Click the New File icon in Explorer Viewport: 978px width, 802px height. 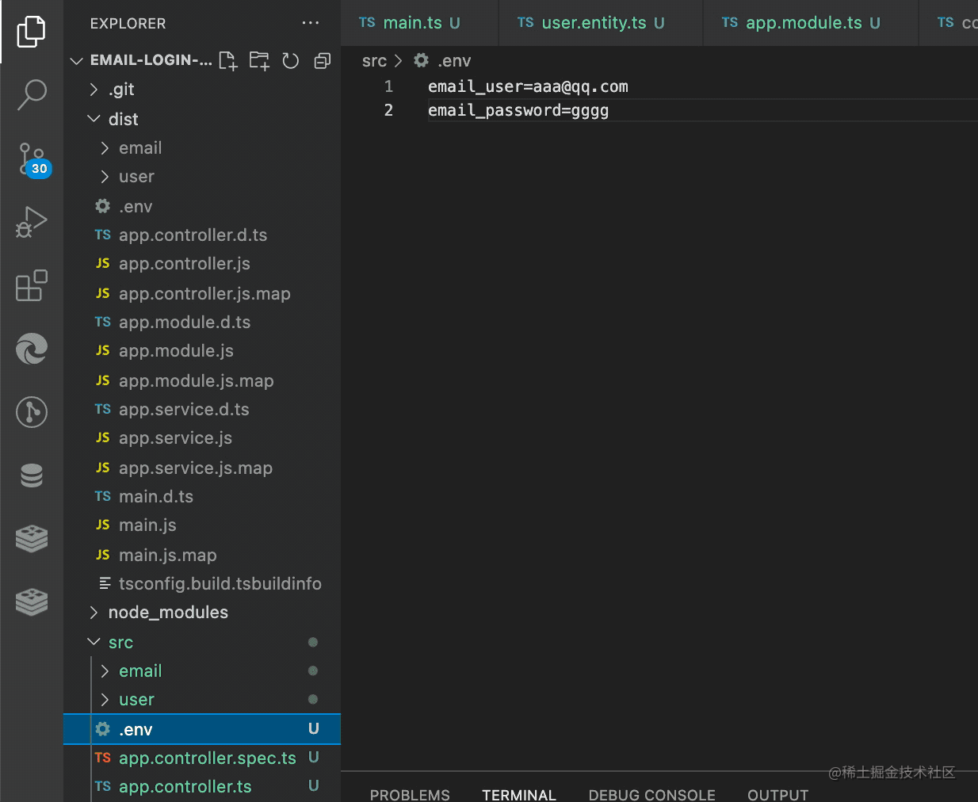pyautogui.click(x=227, y=61)
